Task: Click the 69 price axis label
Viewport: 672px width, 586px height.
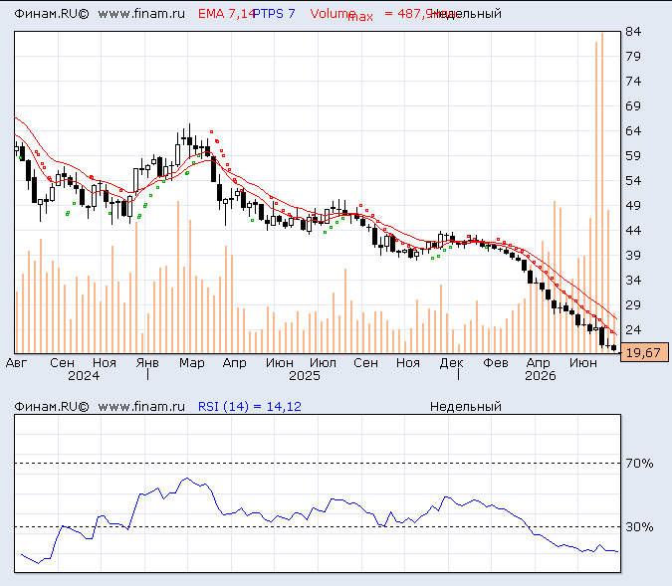Action: tap(633, 105)
